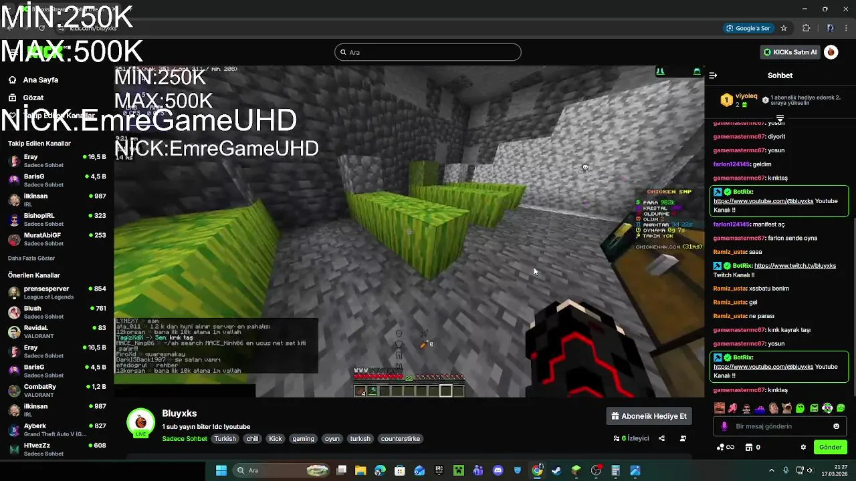The image size is (856, 481).
Task: Open H1vezZz channel in sidebar
Action: [57, 449]
